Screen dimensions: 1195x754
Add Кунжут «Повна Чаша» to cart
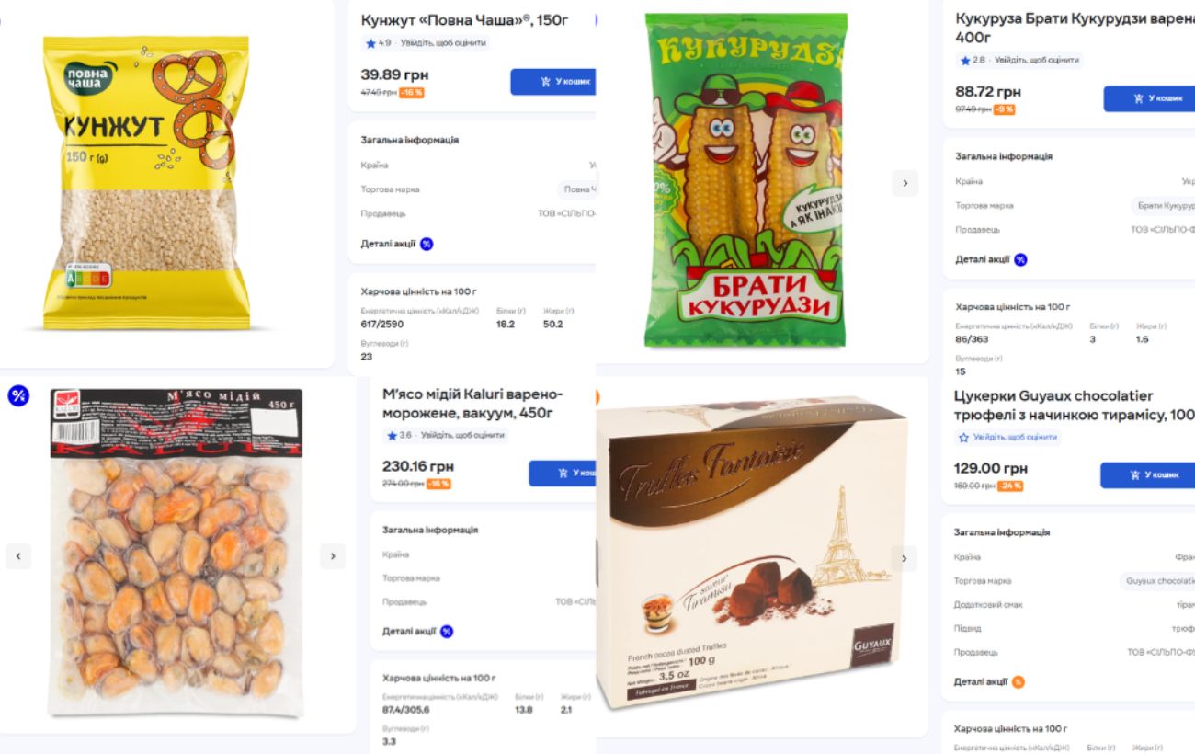[x=554, y=82]
